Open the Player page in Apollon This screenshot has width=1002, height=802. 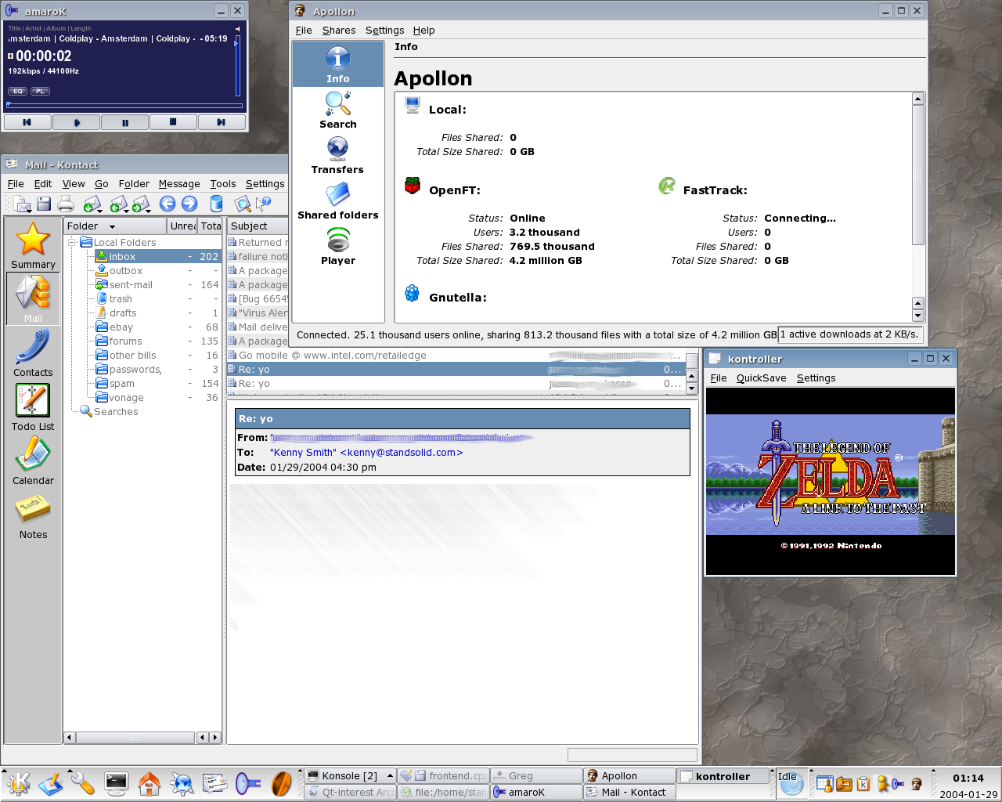click(x=337, y=247)
